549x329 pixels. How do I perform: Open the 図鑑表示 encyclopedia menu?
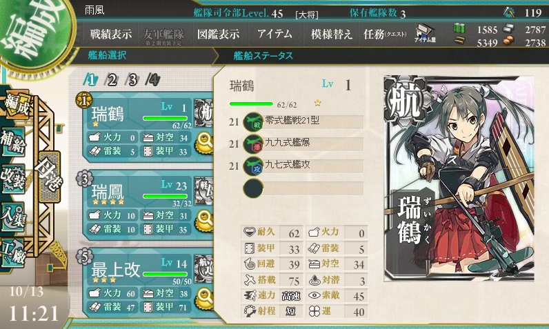[x=218, y=34]
